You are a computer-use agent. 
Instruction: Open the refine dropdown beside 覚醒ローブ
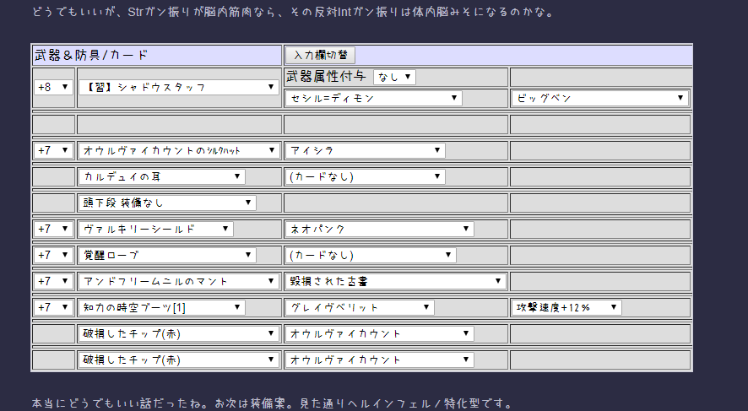[53, 256]
